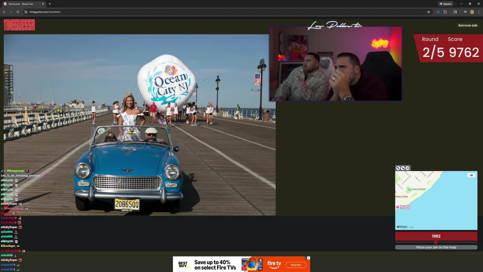483x272 pixels.
Task: Open a new browser tab
Action: click(50, 4)
